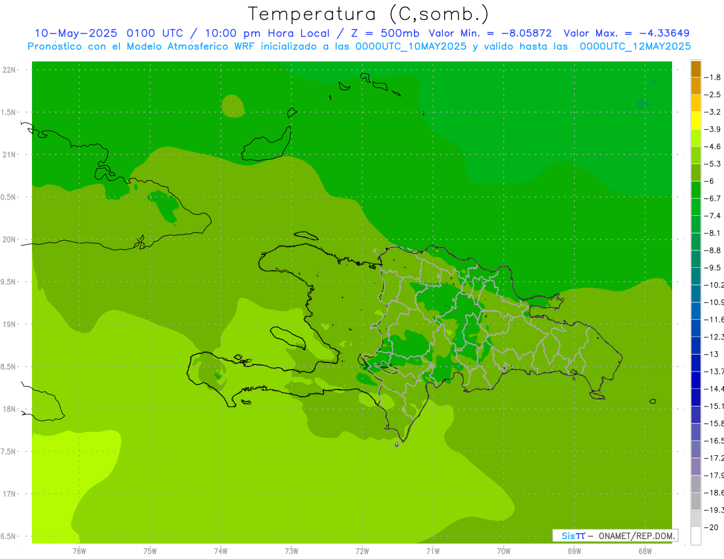Image resolution: width=724 pixels, height=559 pixels.
Task: Click the 74W longitude label
Action: point(221,551)
